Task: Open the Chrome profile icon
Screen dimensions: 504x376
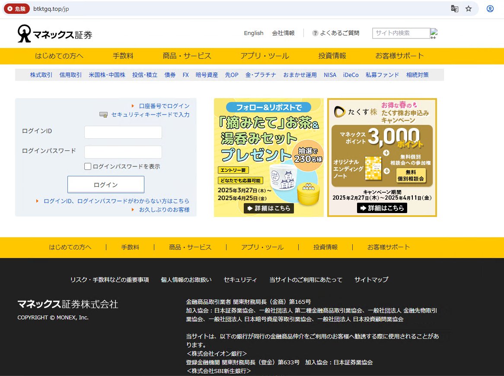Action: (x=490, y=8)
